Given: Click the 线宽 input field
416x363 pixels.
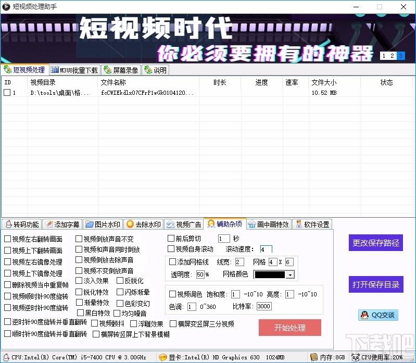Looking at the screenshot, I should pyautogui.click(x=239, y=262).
